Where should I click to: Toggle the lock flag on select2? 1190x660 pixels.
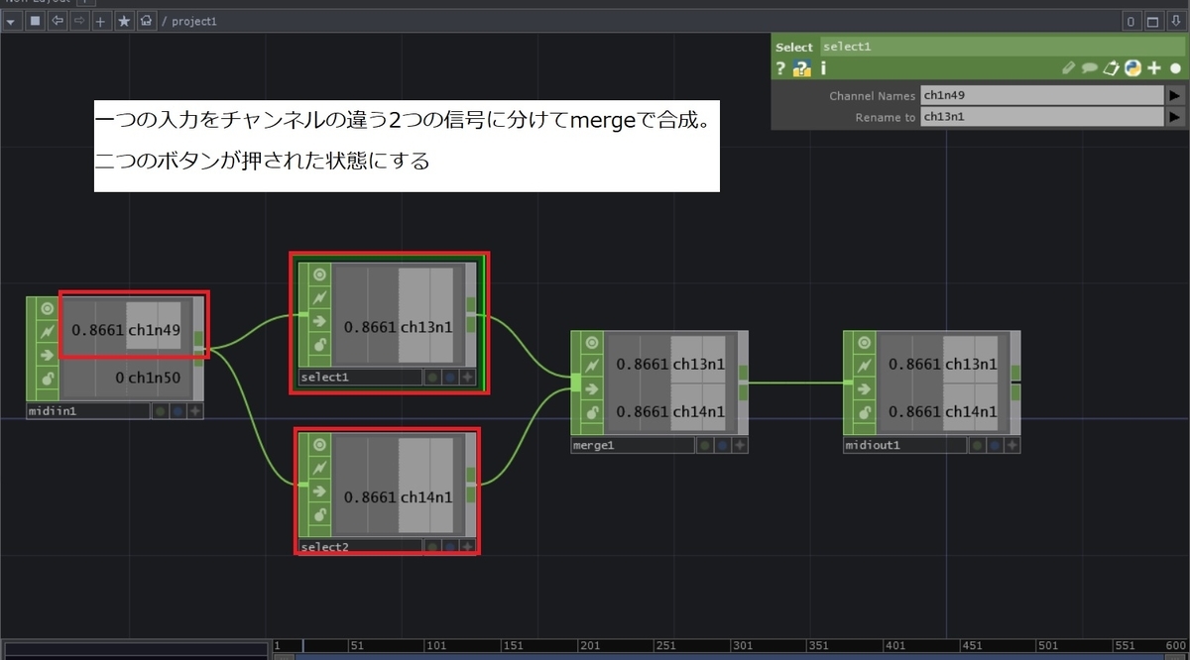click(319, 514)
